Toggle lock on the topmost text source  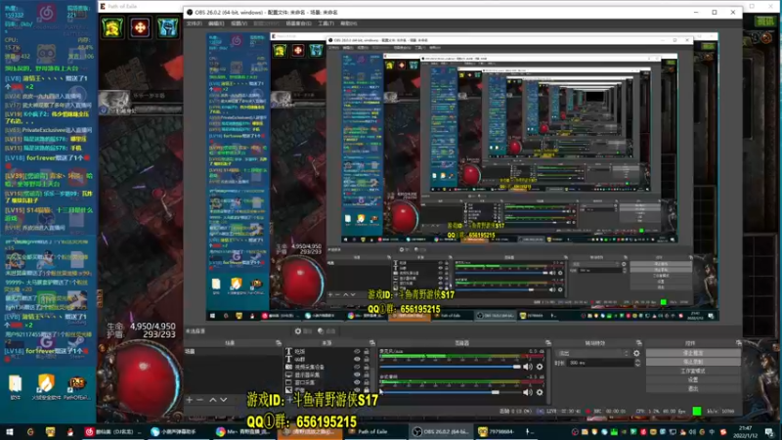(x=367, y=351)
